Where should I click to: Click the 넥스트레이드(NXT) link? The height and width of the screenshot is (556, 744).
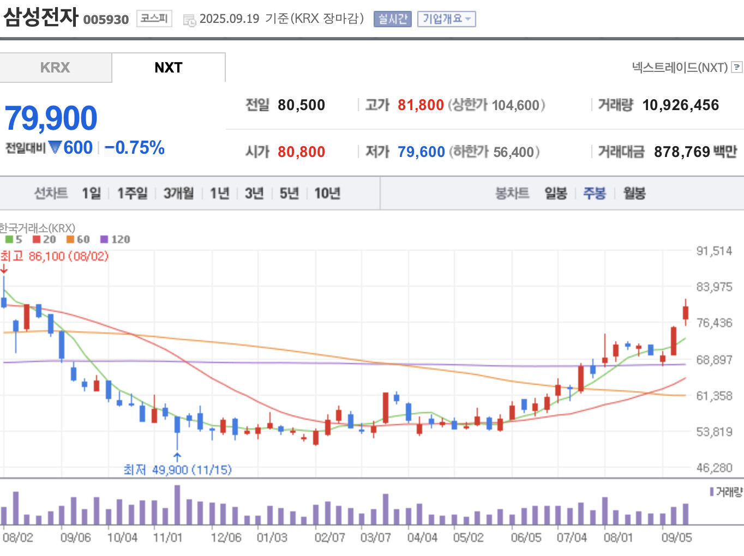(x=680, y=68)
